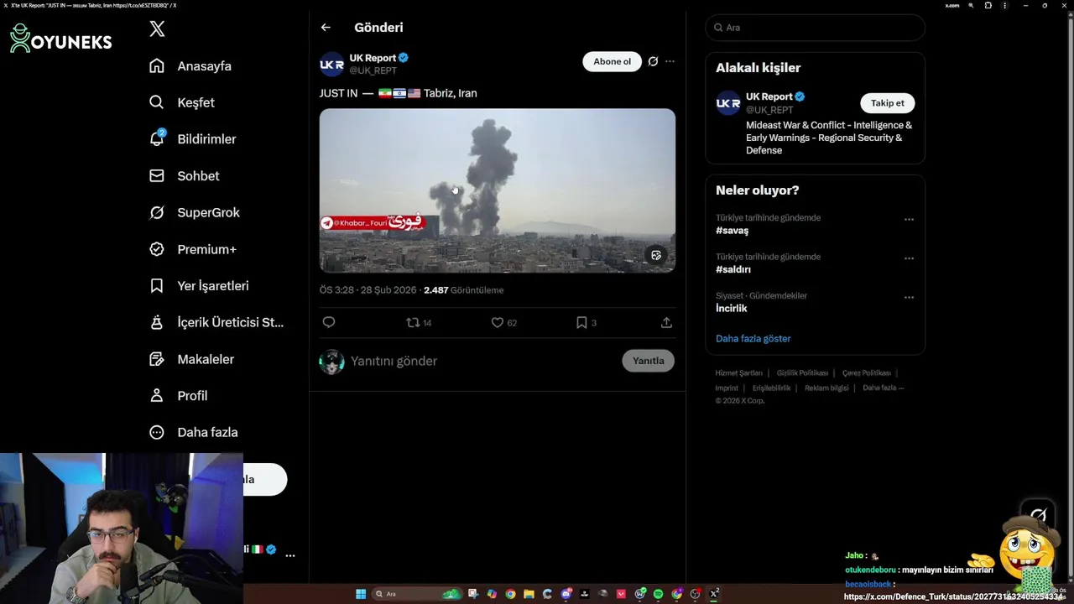This screenshot has height=604, width=1074.
Task: Click UK Report name in post header
Action: click(373, 58)
